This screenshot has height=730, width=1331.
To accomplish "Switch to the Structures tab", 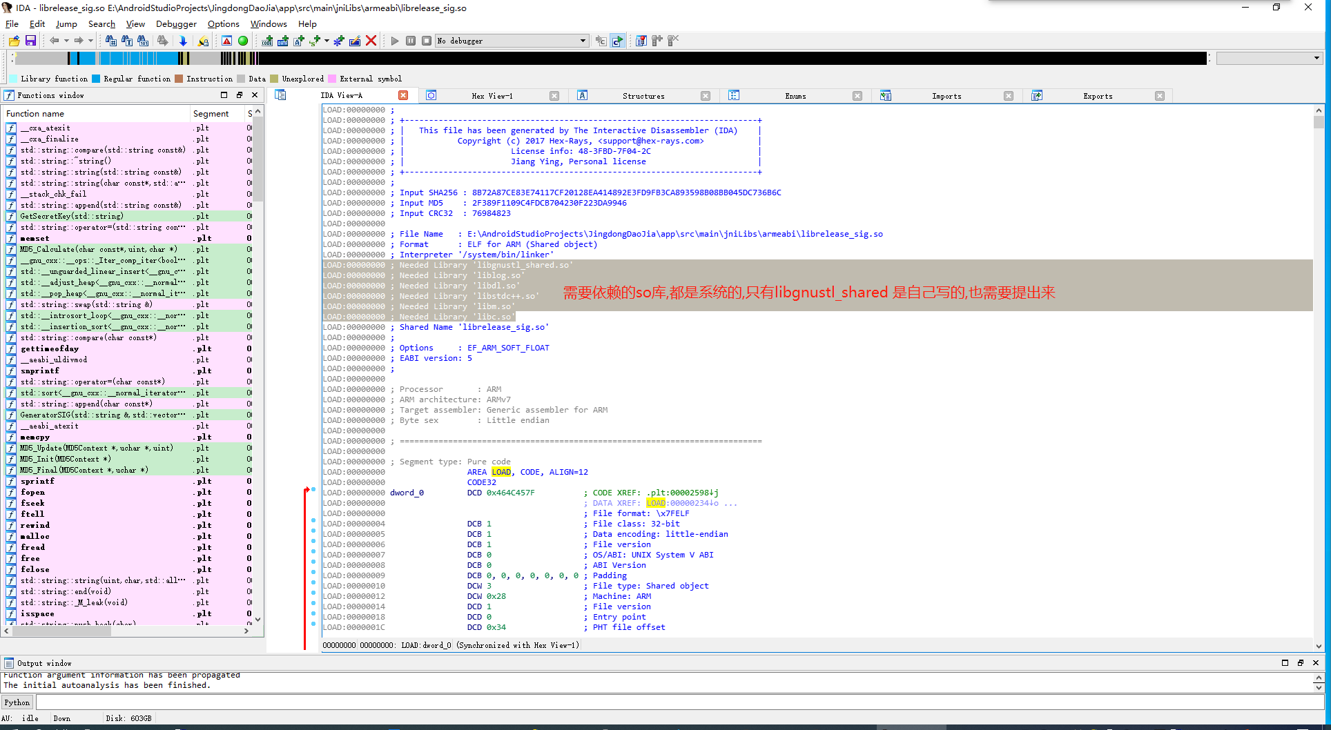I will 643,96.
